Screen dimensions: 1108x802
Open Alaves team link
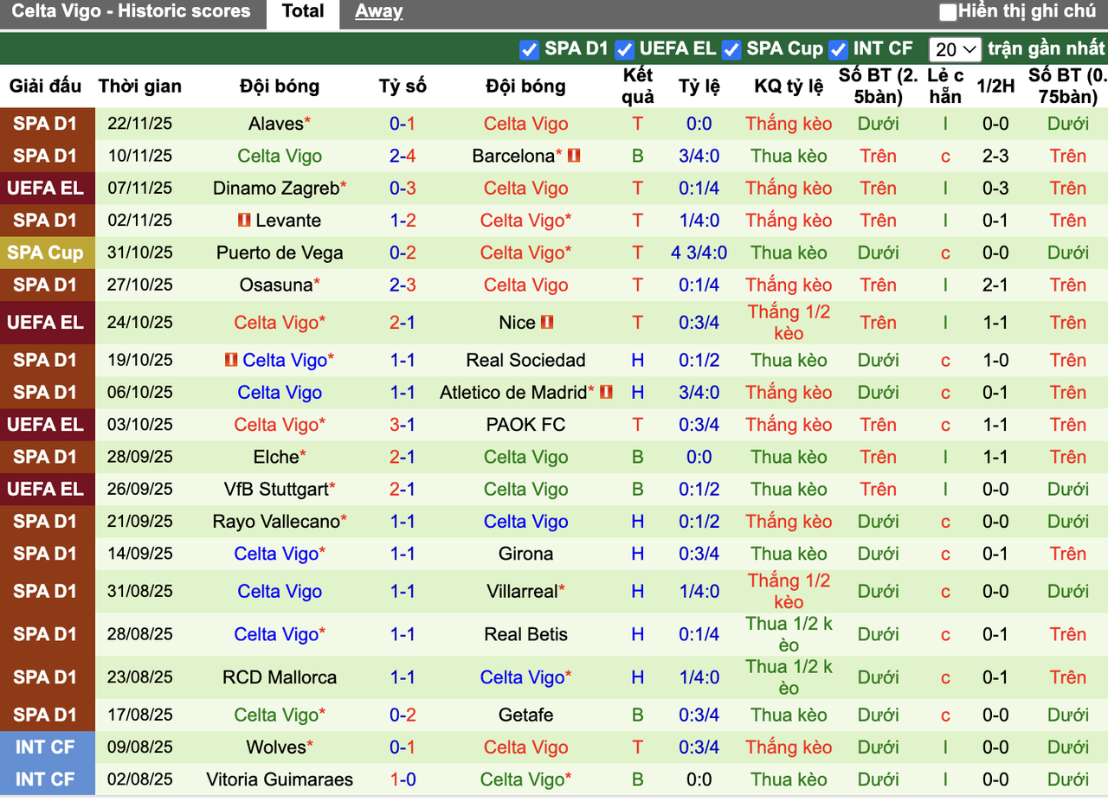(x=276, y=124)
